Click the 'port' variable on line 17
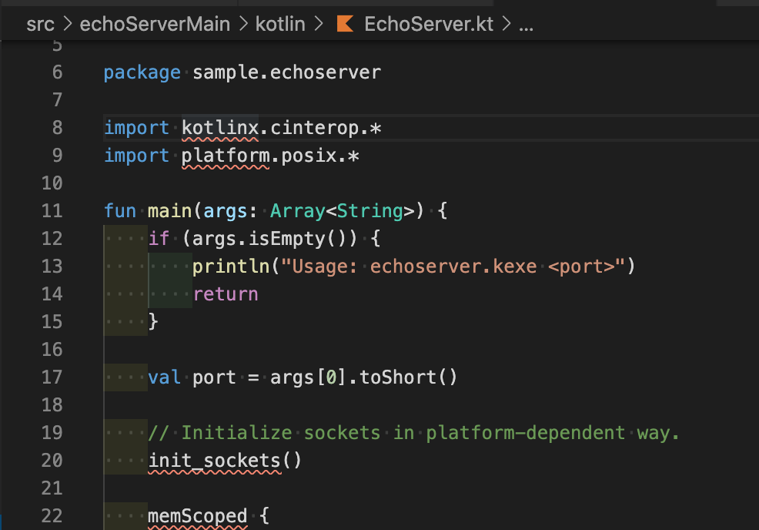The width and height of the screenshot is (759, 530). (x=214, y=378)
